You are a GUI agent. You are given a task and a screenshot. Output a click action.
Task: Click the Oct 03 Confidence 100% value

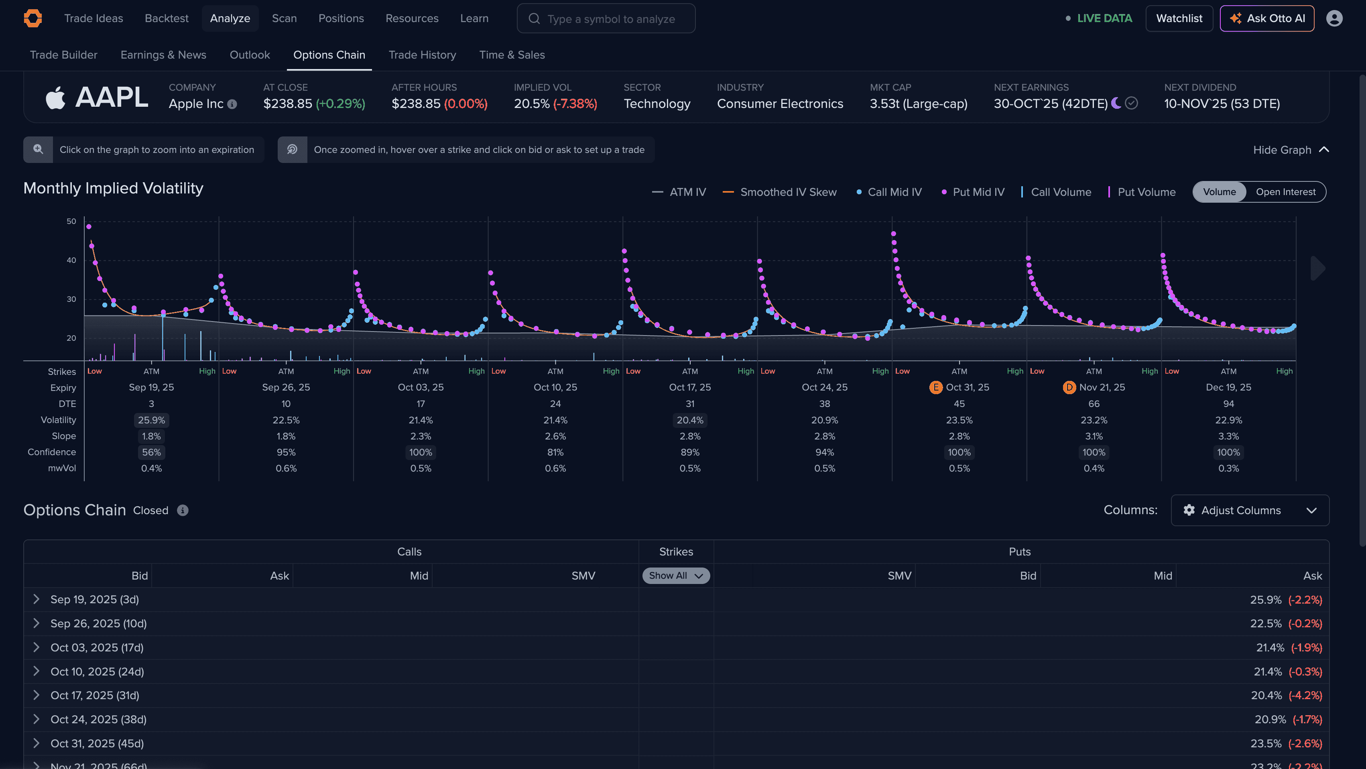(421, 452)
